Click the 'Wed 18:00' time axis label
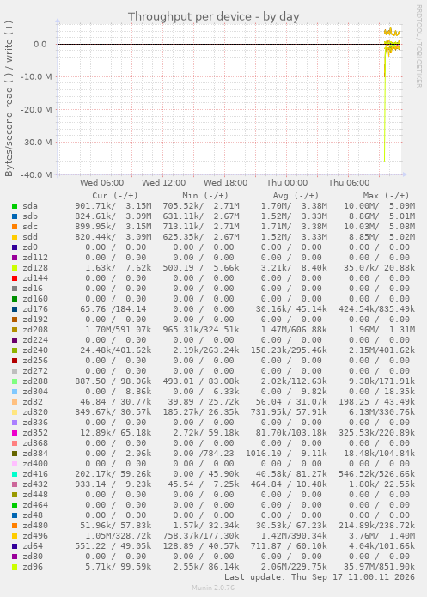Image resolution: width=427 pixels, height=597 pixels. pos(225,183)
